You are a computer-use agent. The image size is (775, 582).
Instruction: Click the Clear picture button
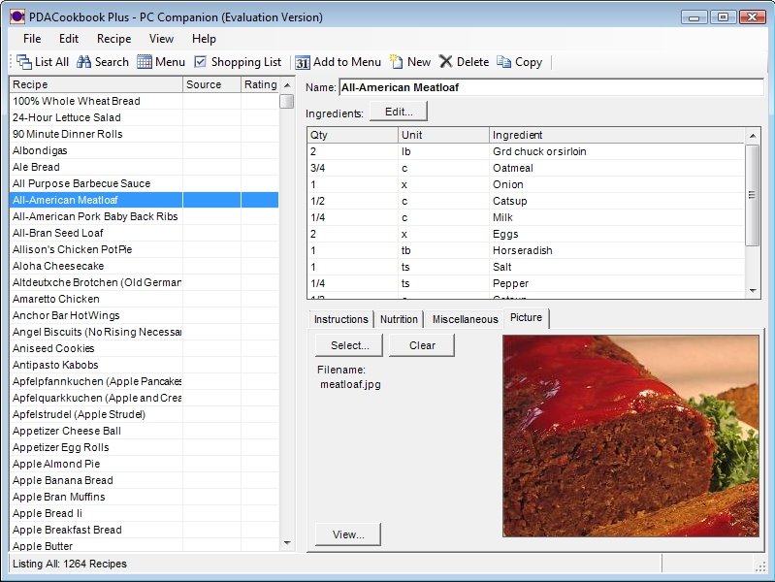pyautogui.click(x=422, y=345)
